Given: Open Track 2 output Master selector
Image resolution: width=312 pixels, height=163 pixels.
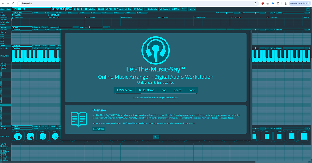Looking at the screenshot, I should click(279, 48).
